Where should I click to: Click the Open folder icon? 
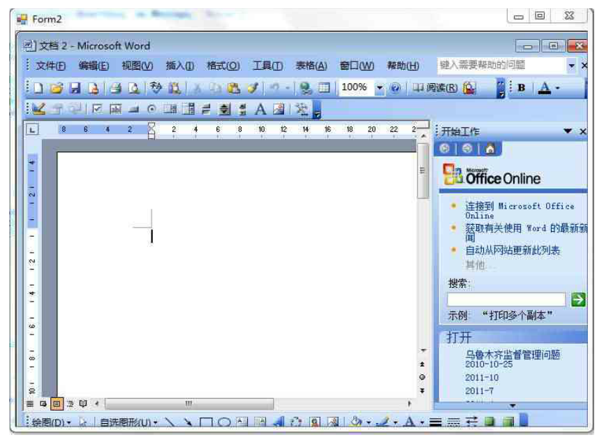coord(56,88)
